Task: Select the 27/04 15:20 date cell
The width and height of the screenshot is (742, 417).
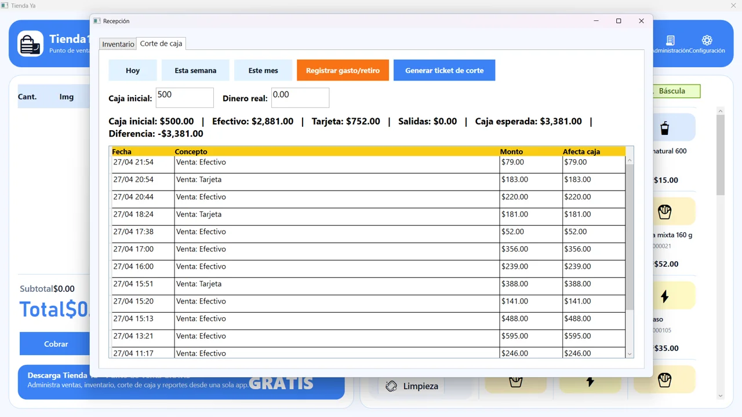Action: (143, 303)
